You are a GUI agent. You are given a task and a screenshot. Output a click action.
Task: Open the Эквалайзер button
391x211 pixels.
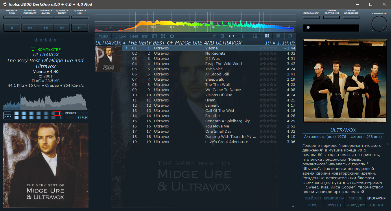tap(311, 17)
